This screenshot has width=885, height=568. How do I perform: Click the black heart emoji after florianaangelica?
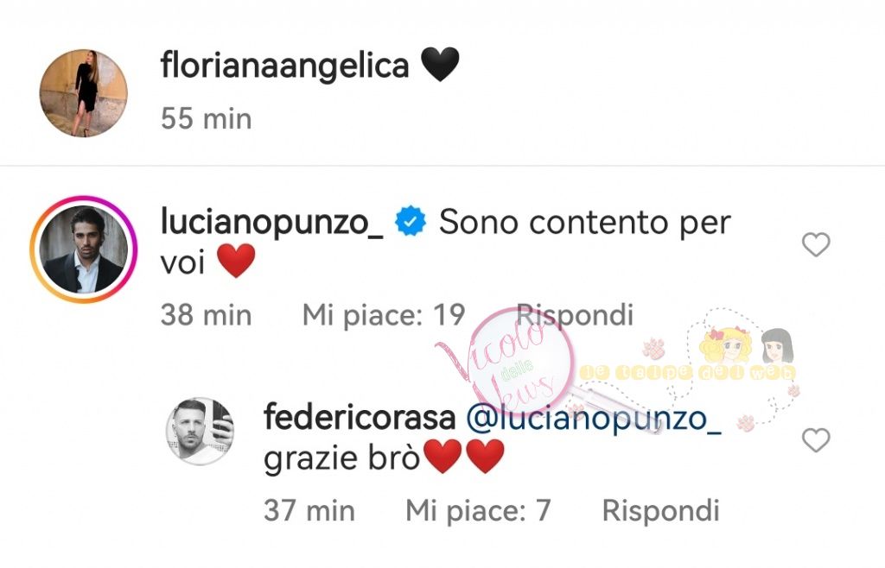pyautogui.click(x=440, y=65)
